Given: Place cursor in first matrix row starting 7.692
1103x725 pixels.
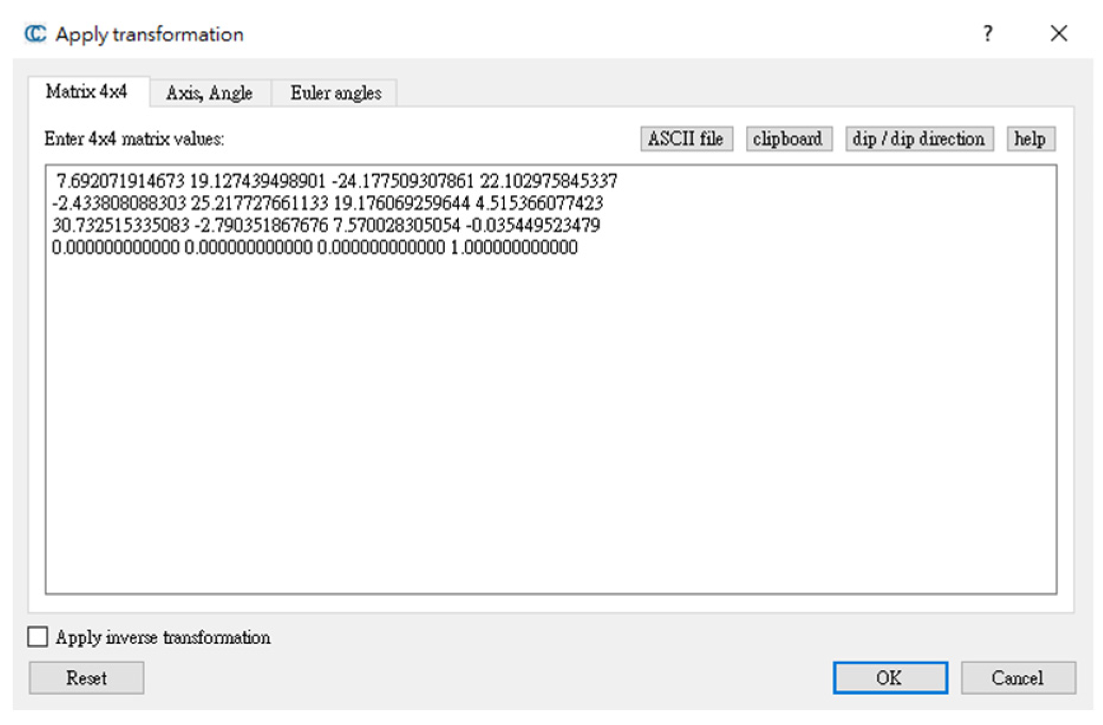Looking at the screenshot, I should (x=336, y=181).
